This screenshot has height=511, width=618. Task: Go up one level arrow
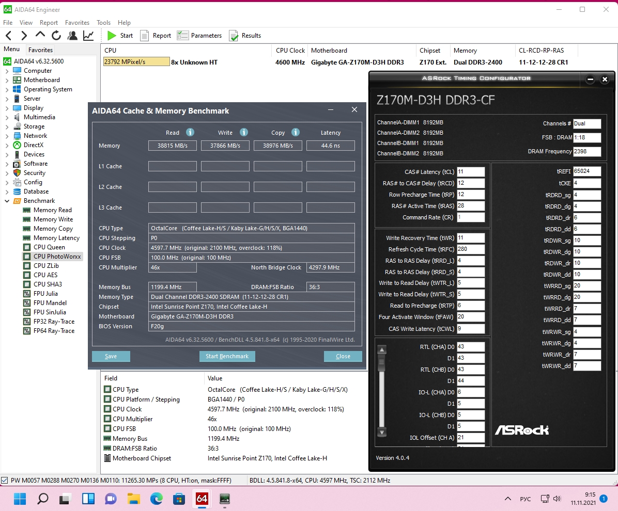(x=40, y=35)
